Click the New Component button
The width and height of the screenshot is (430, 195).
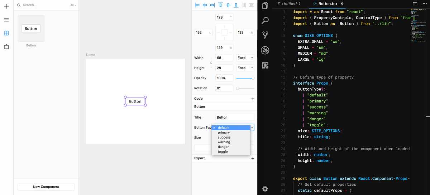[x=46, y=187]
